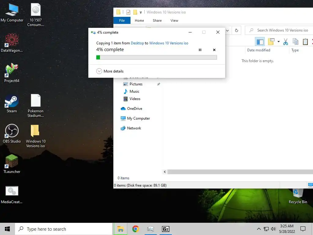Click the Cut scissors icon
The image size is (313, 235).
pos(286,42)
